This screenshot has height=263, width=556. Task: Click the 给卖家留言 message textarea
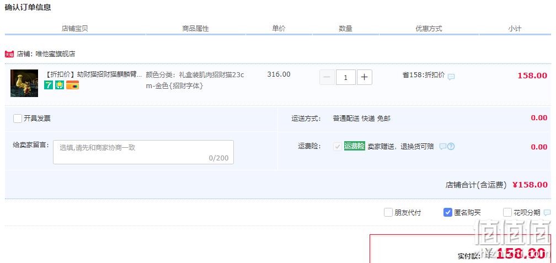143,152
